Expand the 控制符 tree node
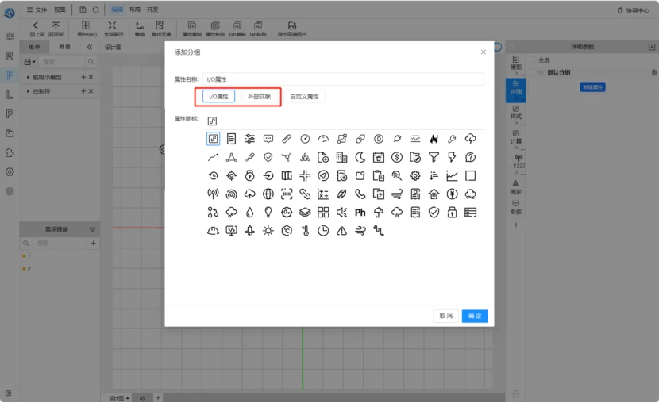Image resolution: width=659 pixels, height=403 pixels. coord(28,91)
